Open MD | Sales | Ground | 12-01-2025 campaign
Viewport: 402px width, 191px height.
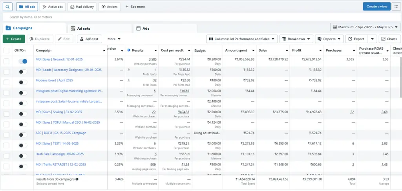click(x=59, y=59)
